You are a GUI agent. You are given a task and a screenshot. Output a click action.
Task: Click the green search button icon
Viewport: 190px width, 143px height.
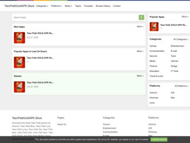click(141, 17)
